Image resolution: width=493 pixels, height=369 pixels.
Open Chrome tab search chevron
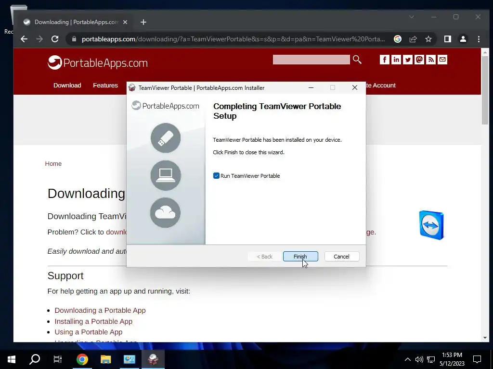412,17
